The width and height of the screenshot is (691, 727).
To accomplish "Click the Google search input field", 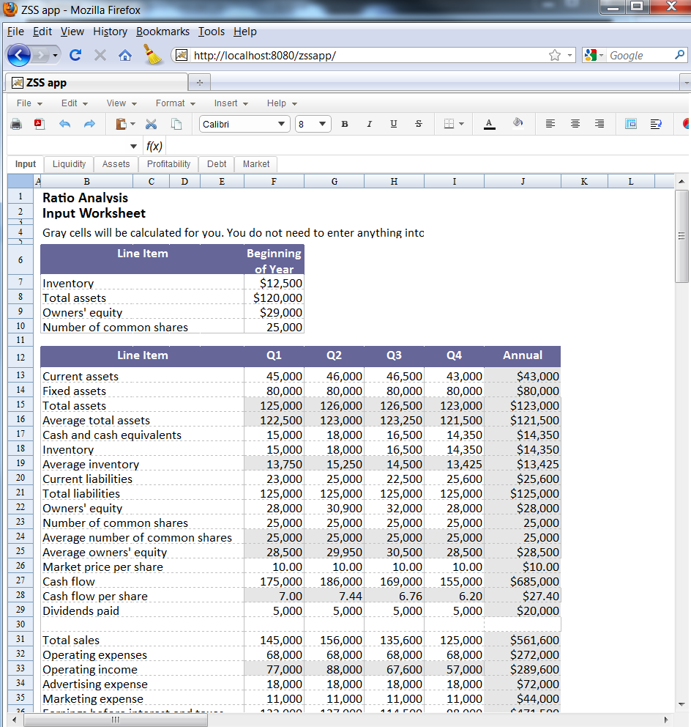I will pos(640,56).
